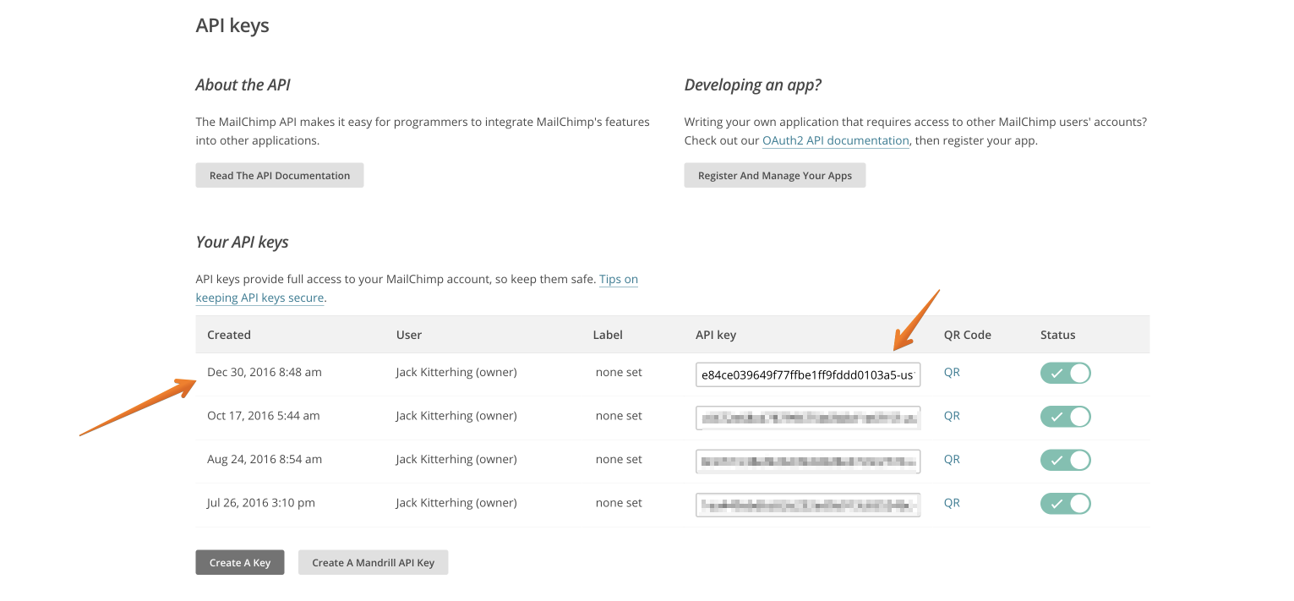Click Jack Kitterhing (owner) in Jul 26 row
Image resolution: width=1294 pixels, height=601 pixels.
[x=456, y=503]
